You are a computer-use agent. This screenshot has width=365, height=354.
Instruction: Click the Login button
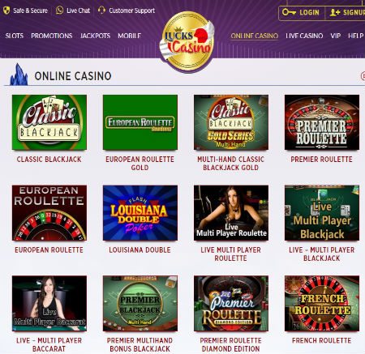(302, 12)
